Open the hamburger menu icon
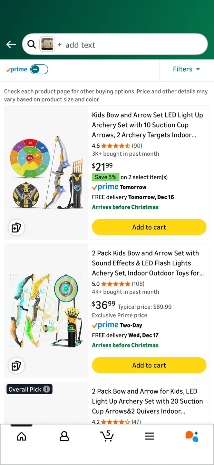The width and height of the screenshot is (214, 465). tap(150, 436)
